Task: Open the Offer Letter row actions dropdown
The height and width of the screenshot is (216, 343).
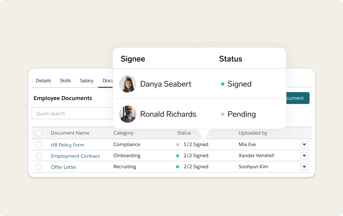Action: (304, 167)
